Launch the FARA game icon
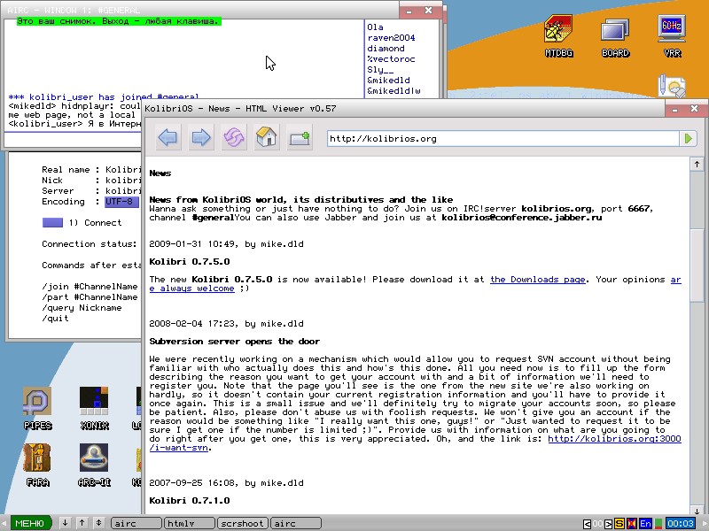Viewport: 709px width, 531px height. [37, 465]
